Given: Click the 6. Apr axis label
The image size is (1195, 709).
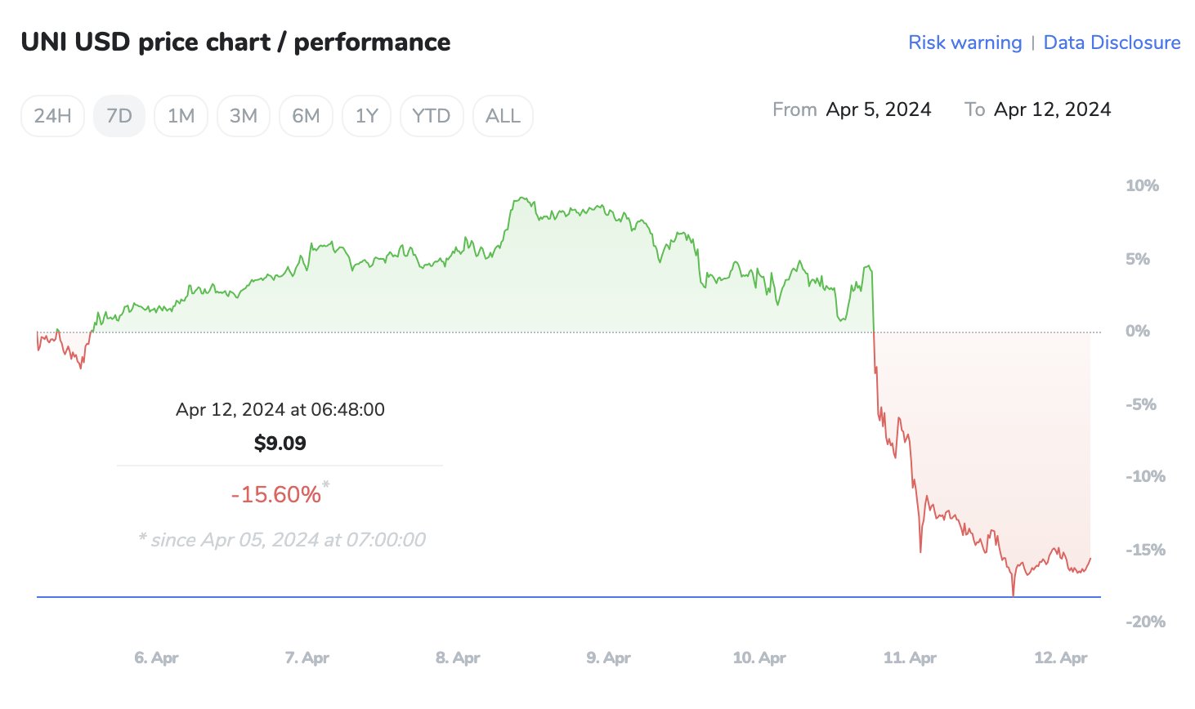Looking at the screenshot, I should pos(156,658).
